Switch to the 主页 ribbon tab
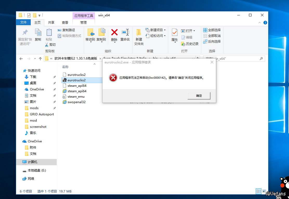289x199 pixels. tap(37, 22)
